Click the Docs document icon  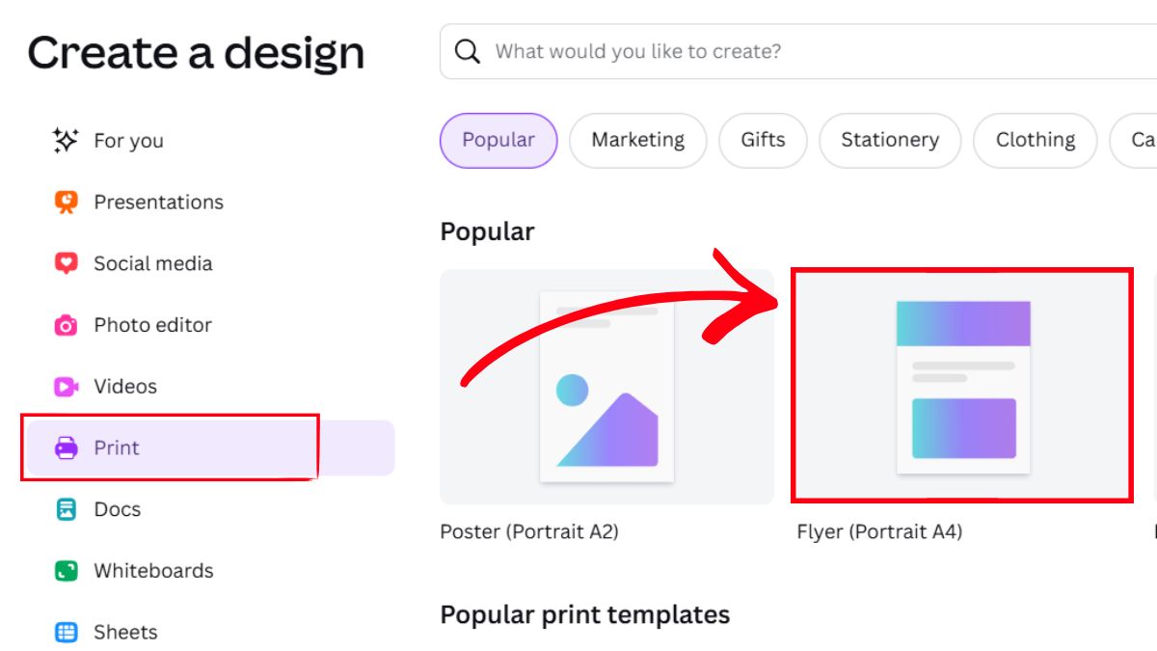[x=67, y=509]
